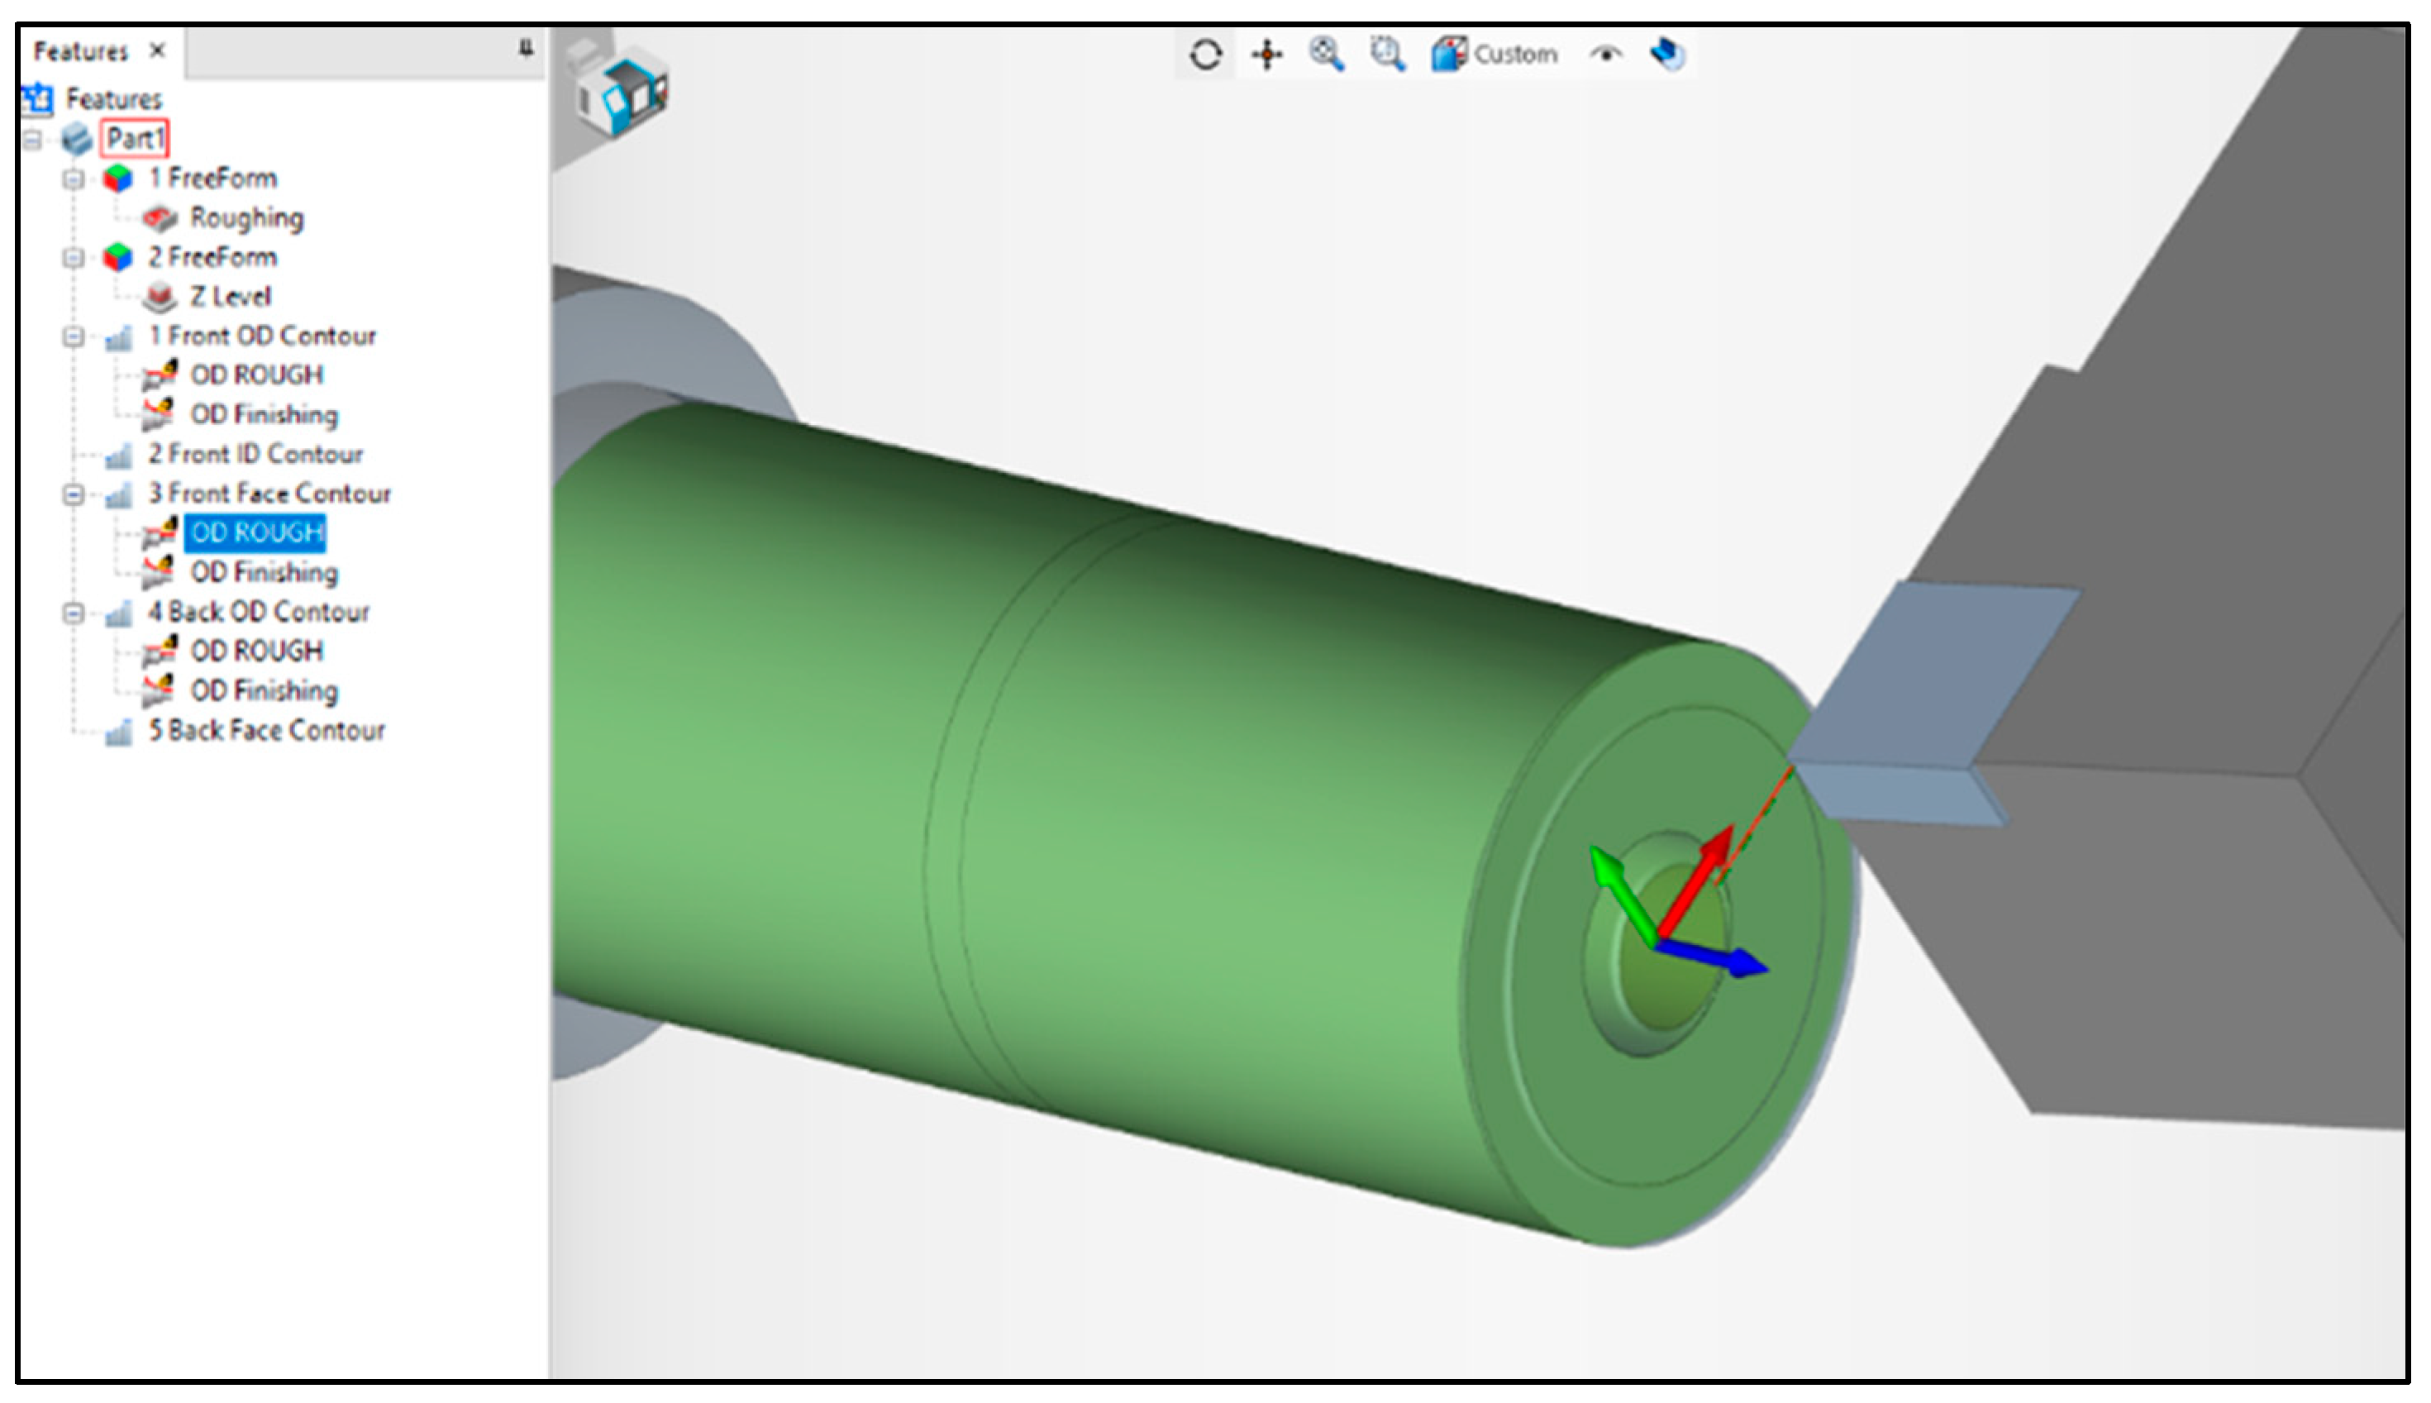Screen dimensions: 2431x1403
Task: Select the Z Level operation
Action: (230, 297)
